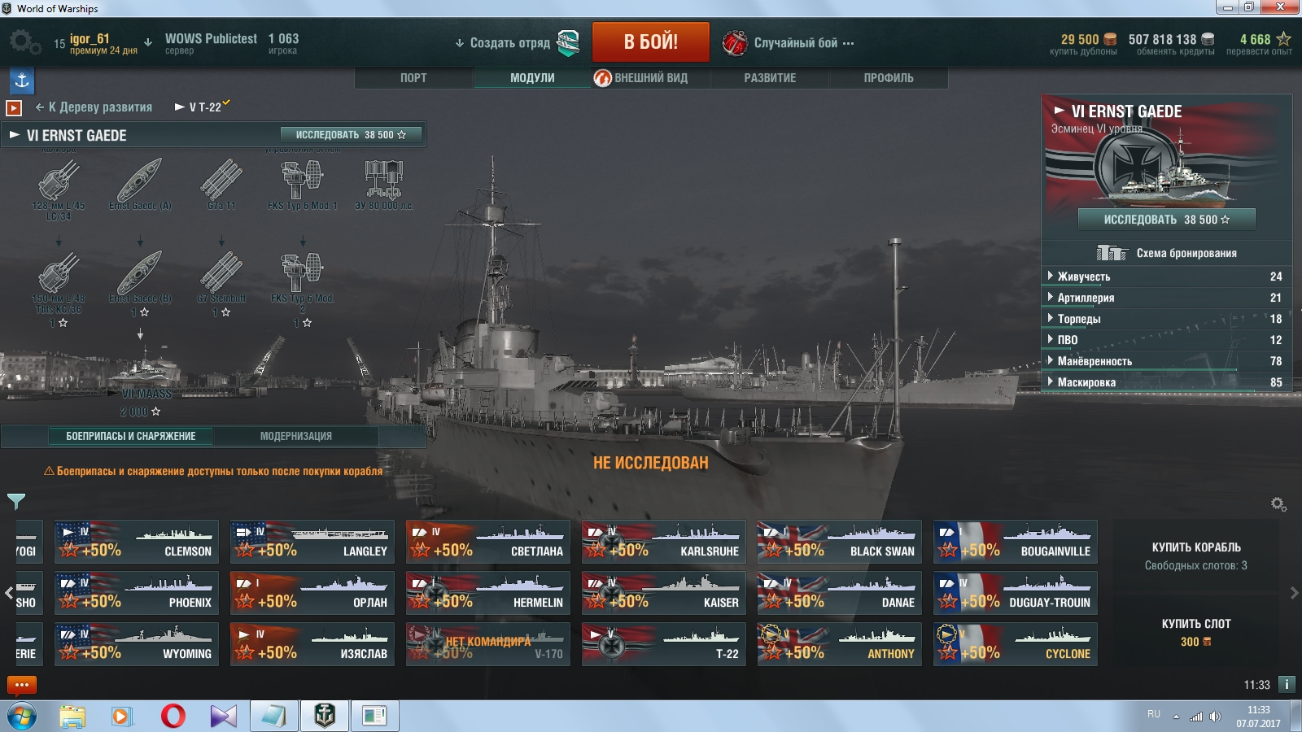Open the orange video play icon
The image size is (1302, 732).
pos(14,107)
